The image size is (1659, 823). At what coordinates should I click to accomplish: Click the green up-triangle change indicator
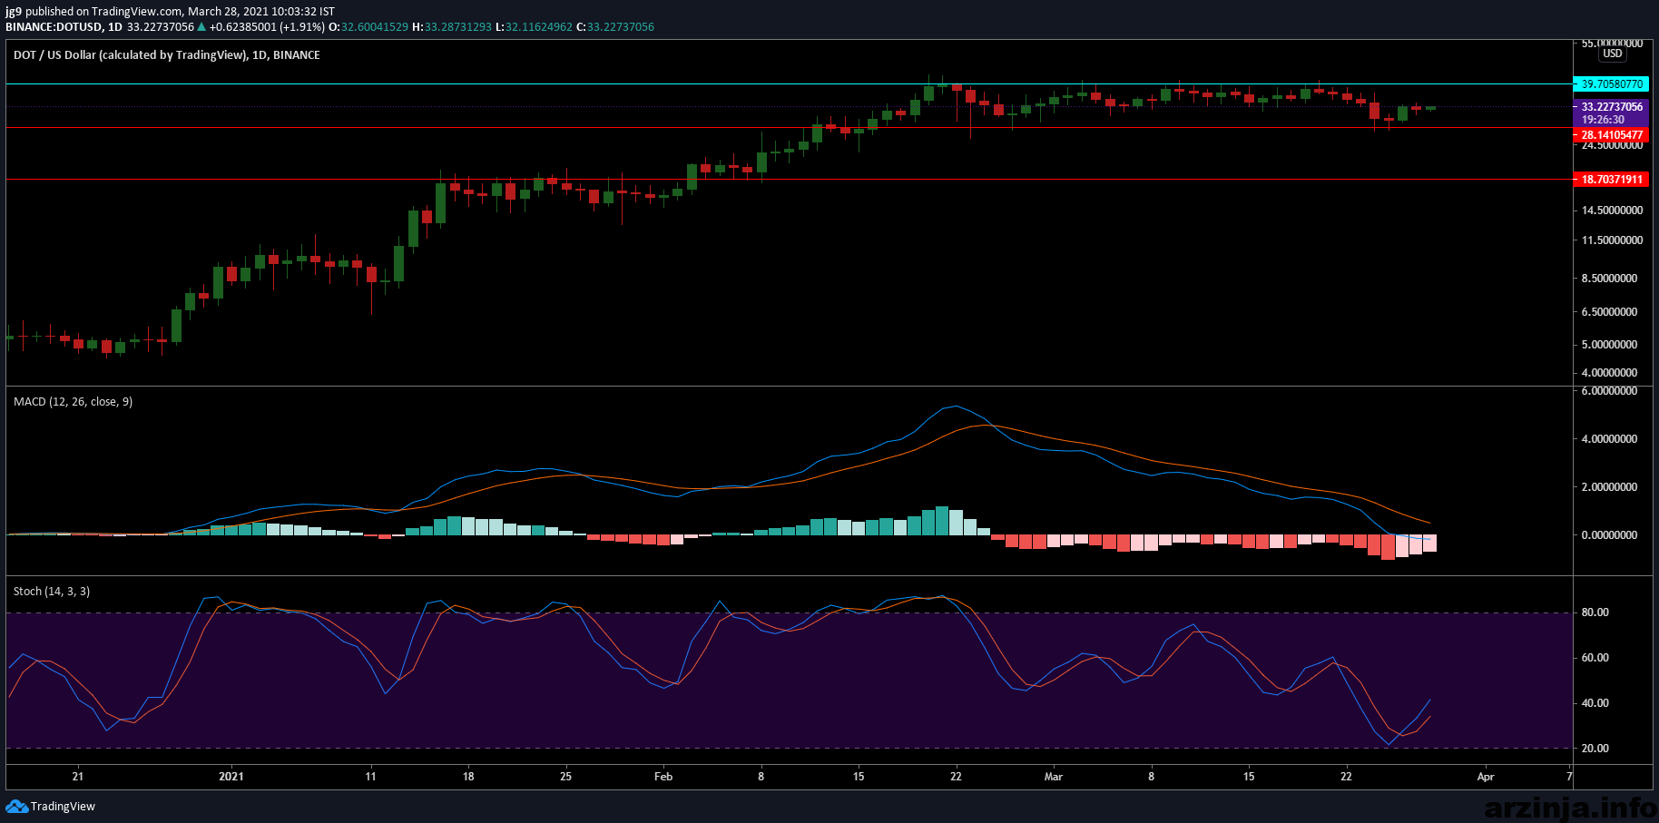(201, 26)
